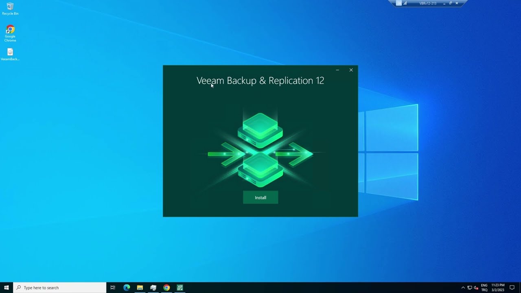Click the Install button in Veeam setup
This screenshot has height=293, width=521.
(260, 197)
